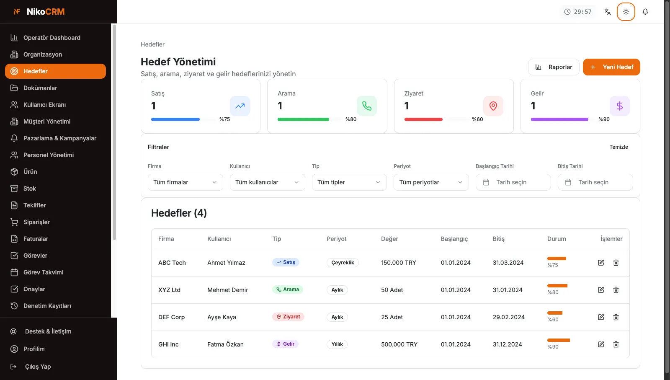Open the Başlangıç Tarihi date picker
Viewport: 670px width, 380px height.
pos(513,182)
